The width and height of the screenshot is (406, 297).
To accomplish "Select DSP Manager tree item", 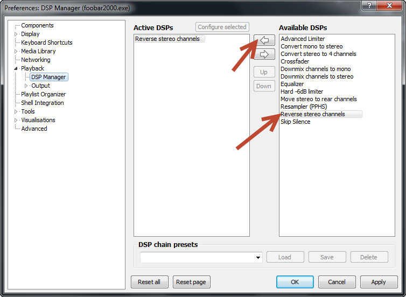I will click(x=48, y=77).
